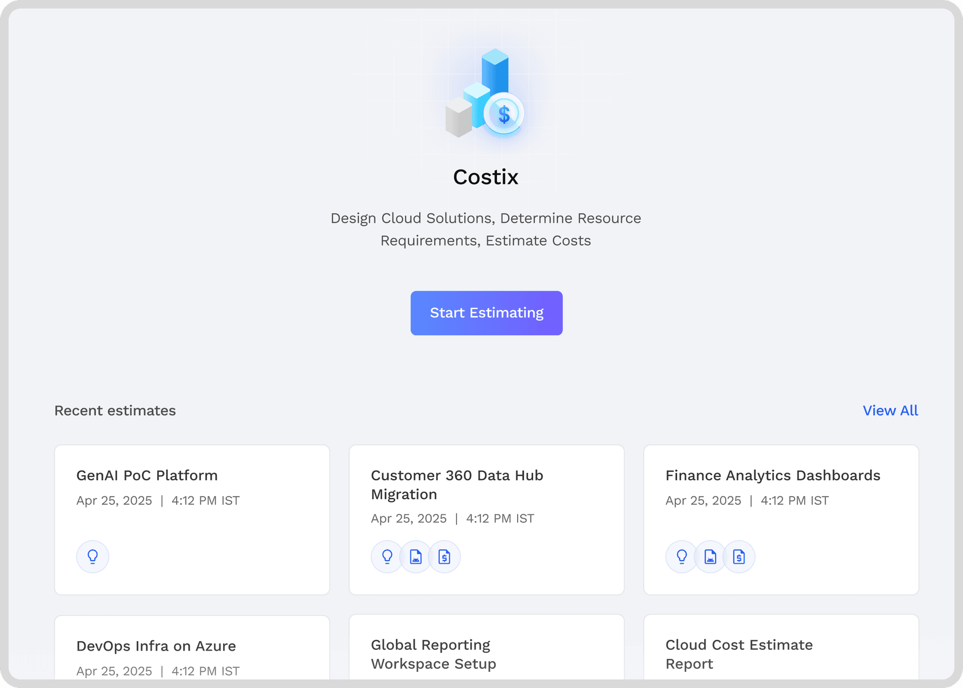Open the Customer 360 Data Hub Migration card
This screenshot has width=963, height=688.
486,519
